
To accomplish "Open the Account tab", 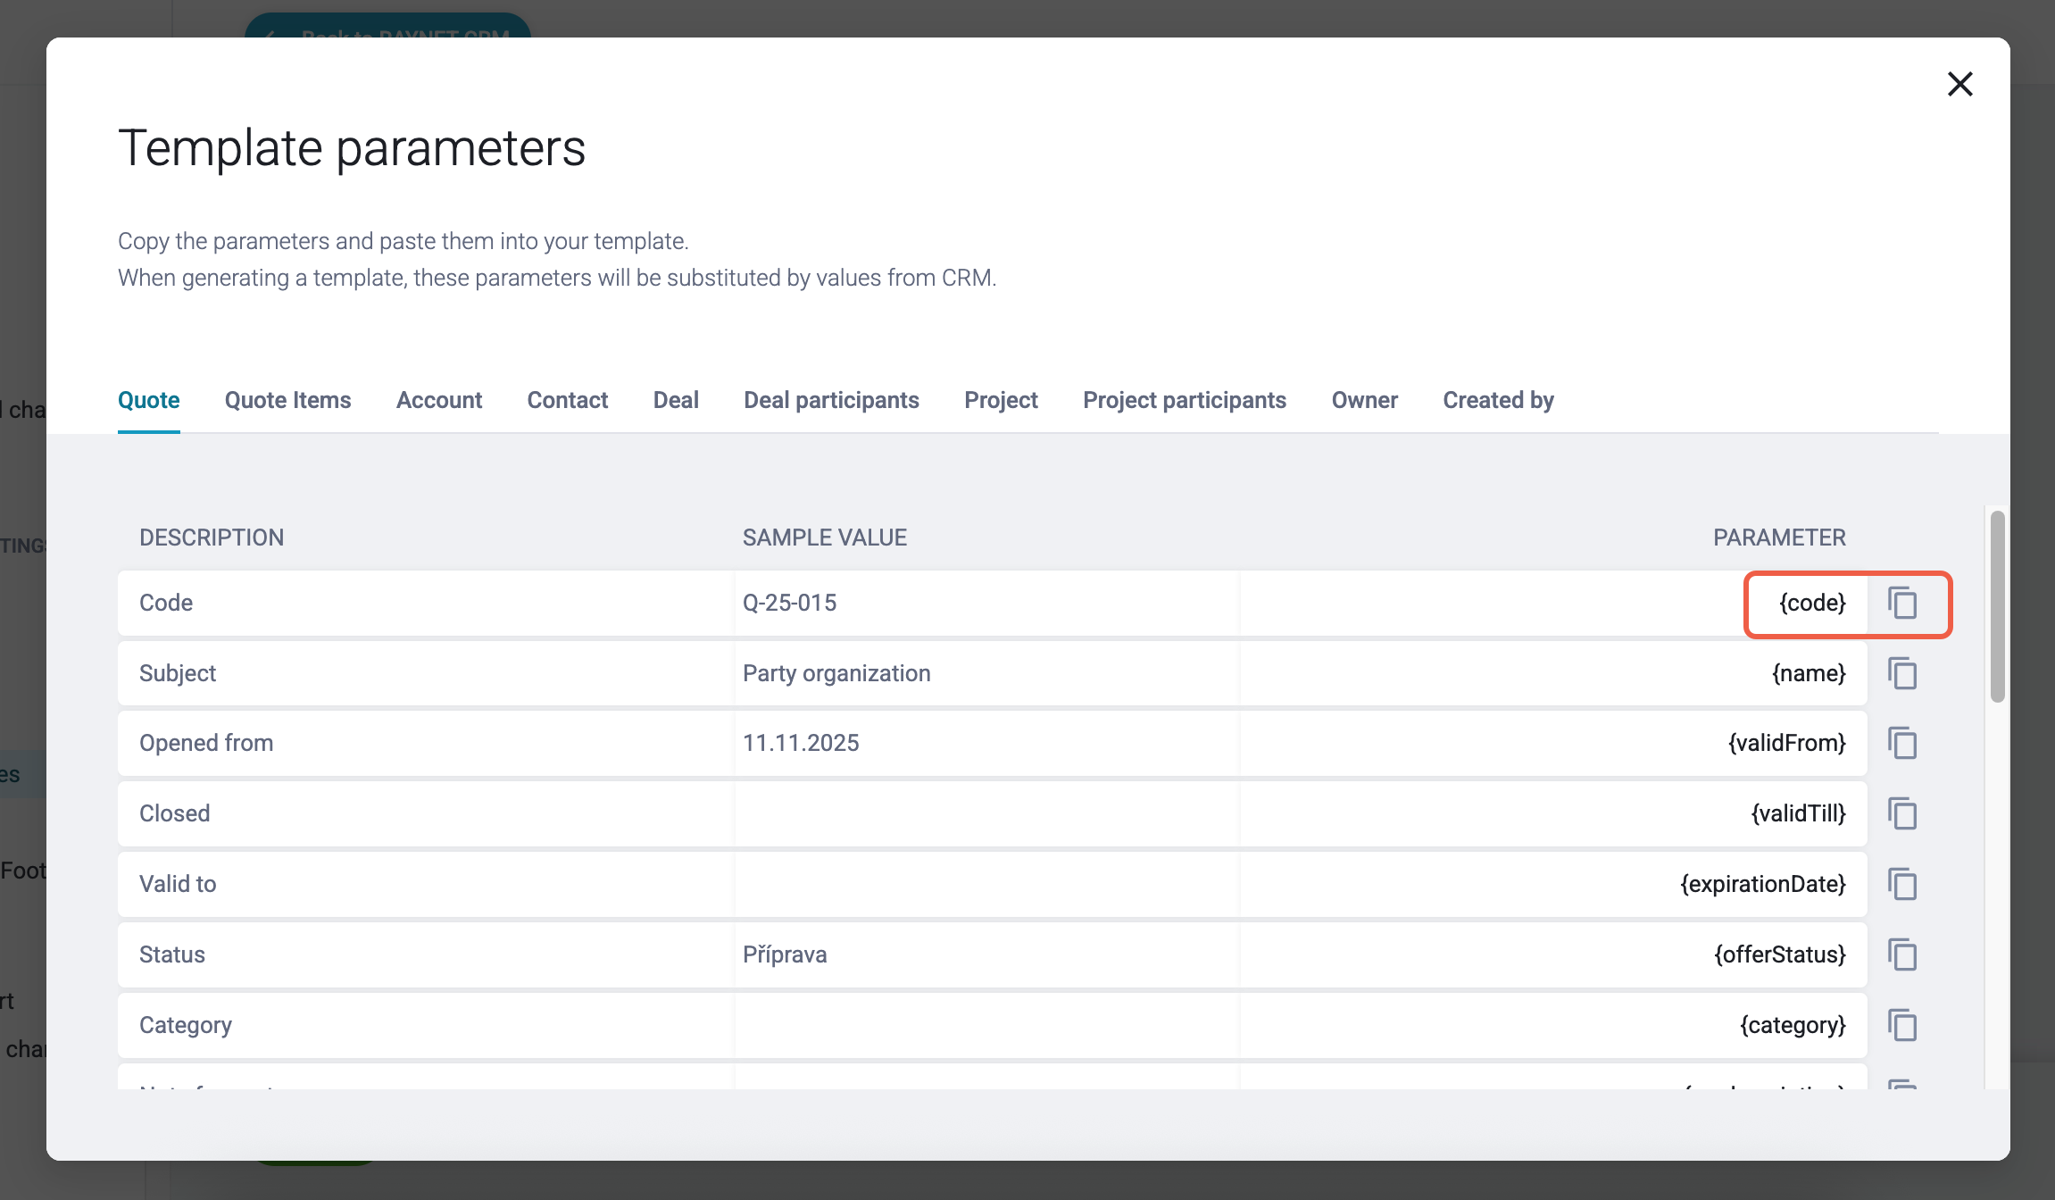I will (x=439, y=400).
